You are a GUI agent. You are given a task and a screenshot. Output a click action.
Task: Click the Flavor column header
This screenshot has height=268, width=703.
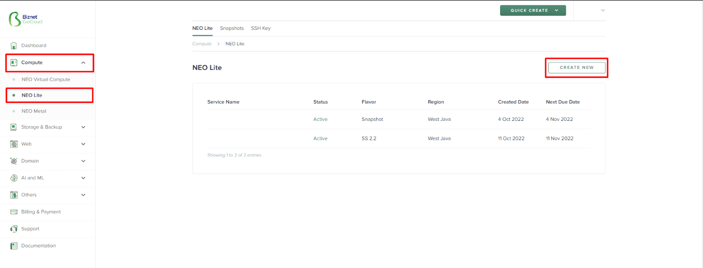[x=369, y=102]
